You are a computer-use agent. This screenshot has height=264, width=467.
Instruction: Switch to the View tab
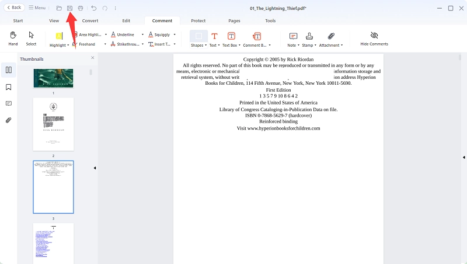point(54,20)
